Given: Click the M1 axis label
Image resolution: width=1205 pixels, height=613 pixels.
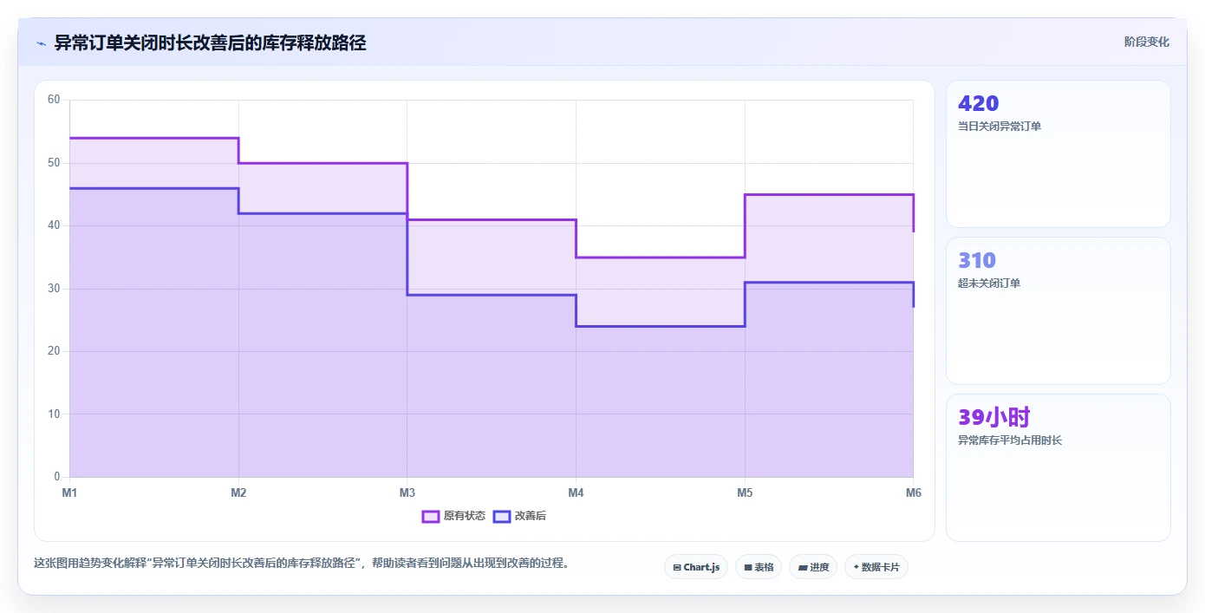Looking at the screenshot, I should tap(69, 492).
